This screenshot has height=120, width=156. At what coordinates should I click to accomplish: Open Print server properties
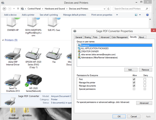(102, 15)
